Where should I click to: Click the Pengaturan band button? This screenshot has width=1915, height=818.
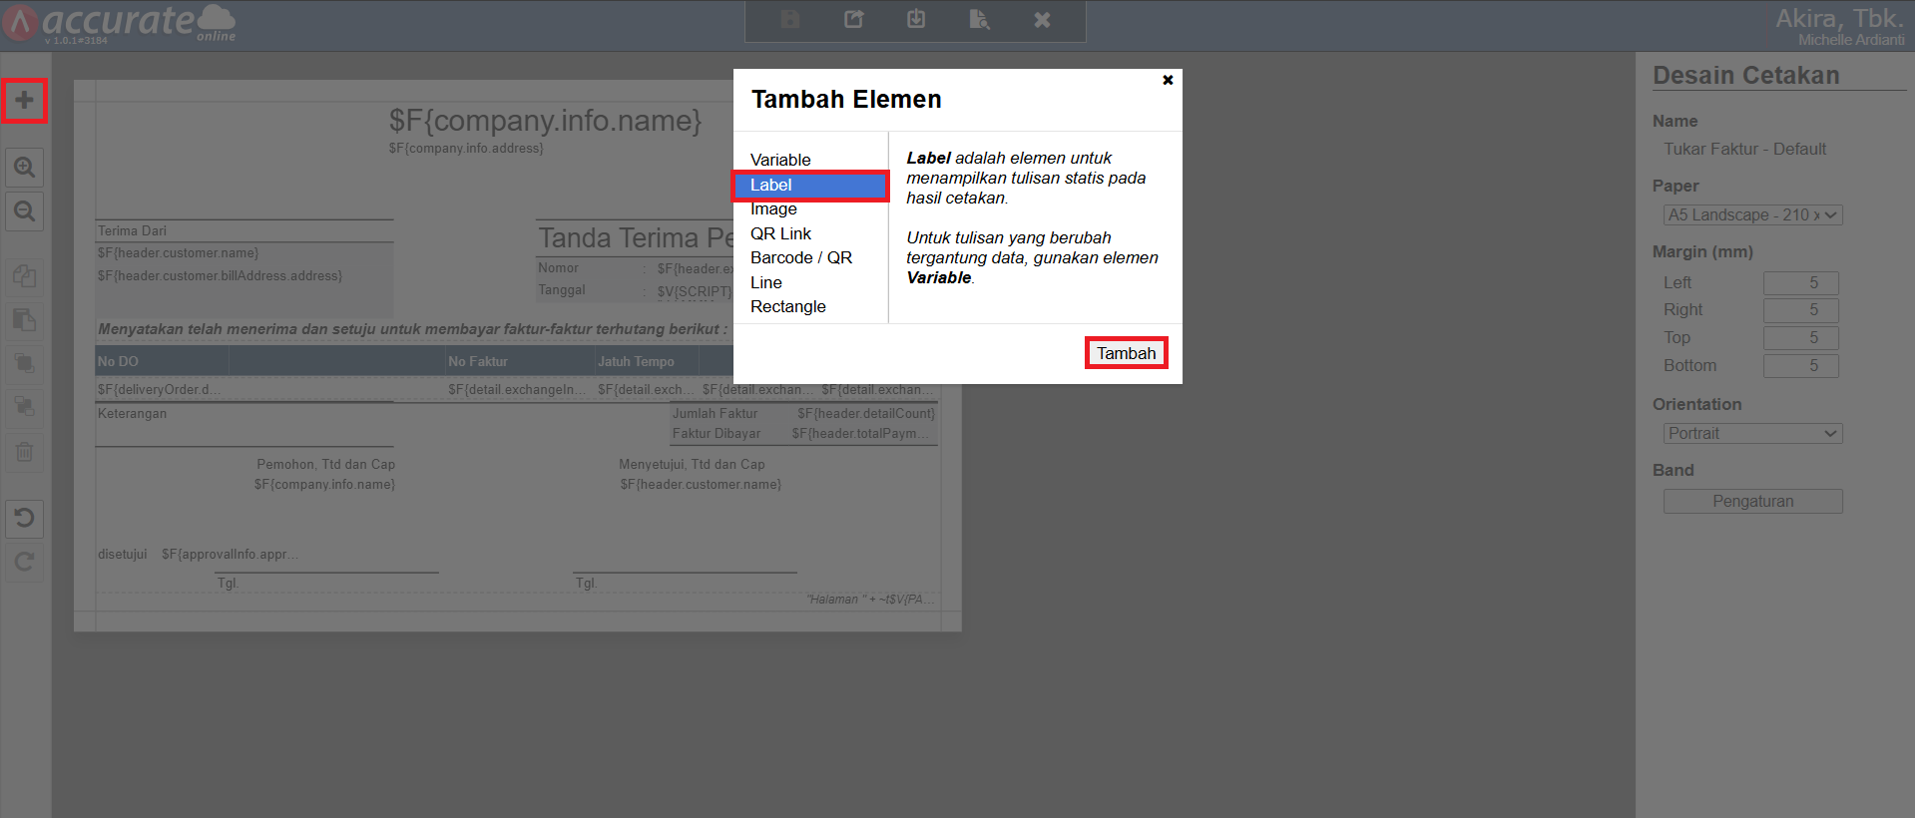pyautogui.click(x=1752, y=502)
